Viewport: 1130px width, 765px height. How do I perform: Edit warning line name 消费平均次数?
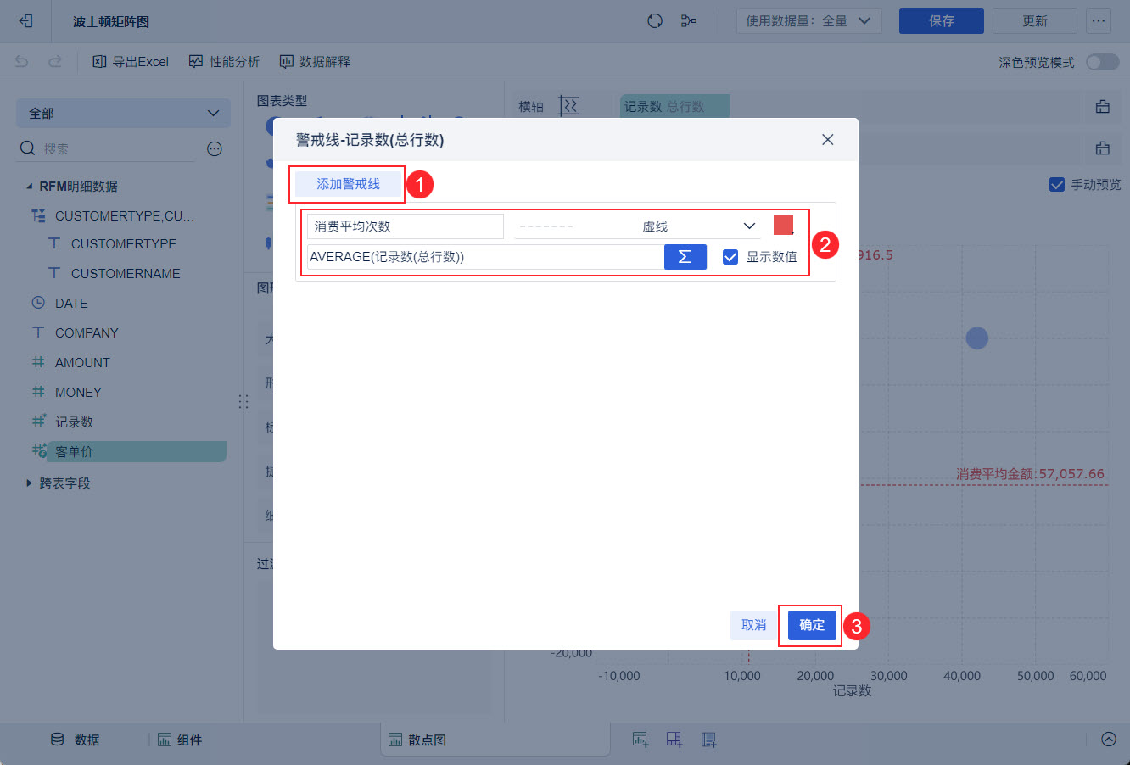click(405, 226)
